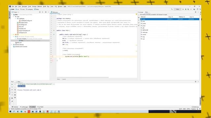Click the locate/select opened file icon in Project panel
The height and width of the screenshot is (118, 211).
coord(40,12)
